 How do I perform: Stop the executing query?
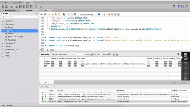(59, 14)
